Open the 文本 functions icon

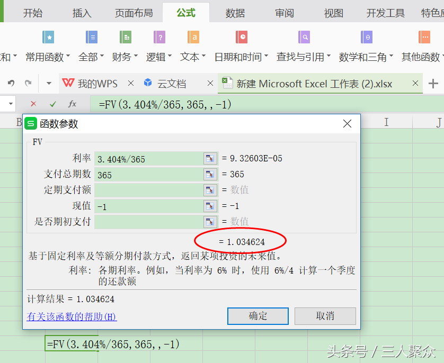193,37
